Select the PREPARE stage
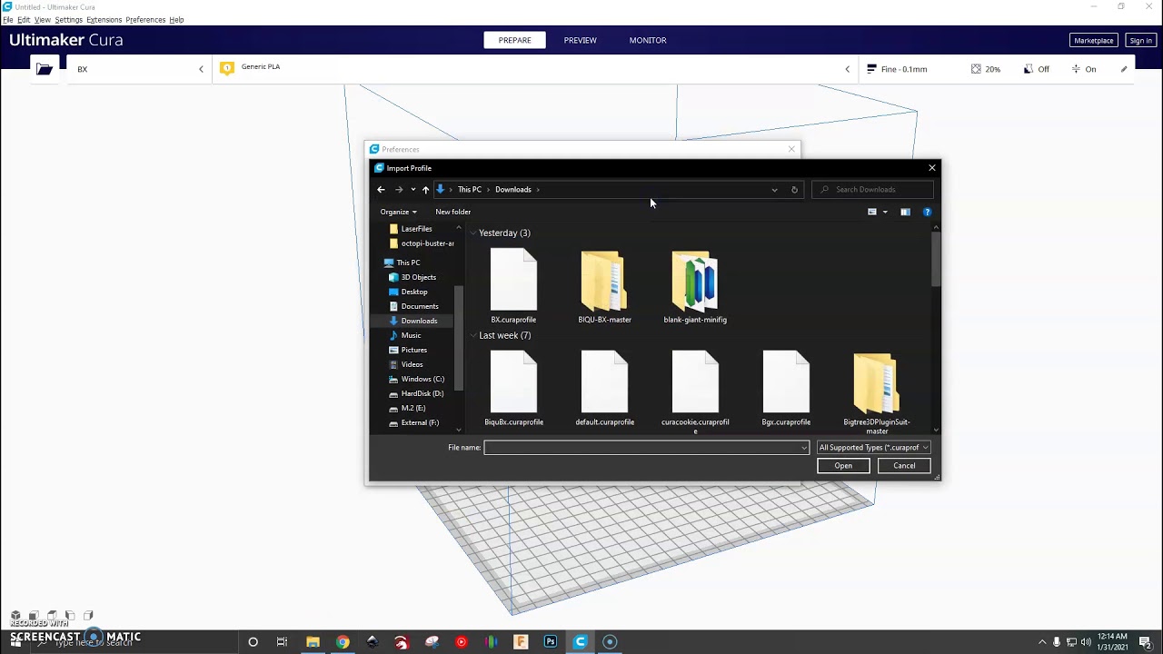Screen dimensions: 1163x654 pos(514,40)
